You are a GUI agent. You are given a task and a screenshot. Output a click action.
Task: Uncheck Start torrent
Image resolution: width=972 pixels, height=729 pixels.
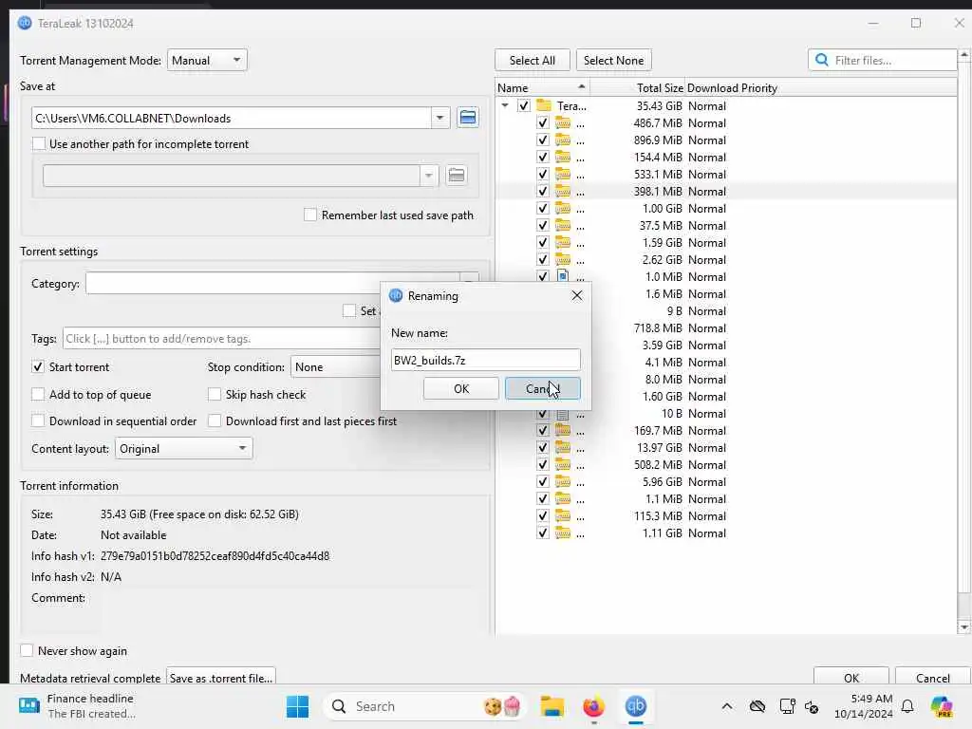[x=38, y=367]
